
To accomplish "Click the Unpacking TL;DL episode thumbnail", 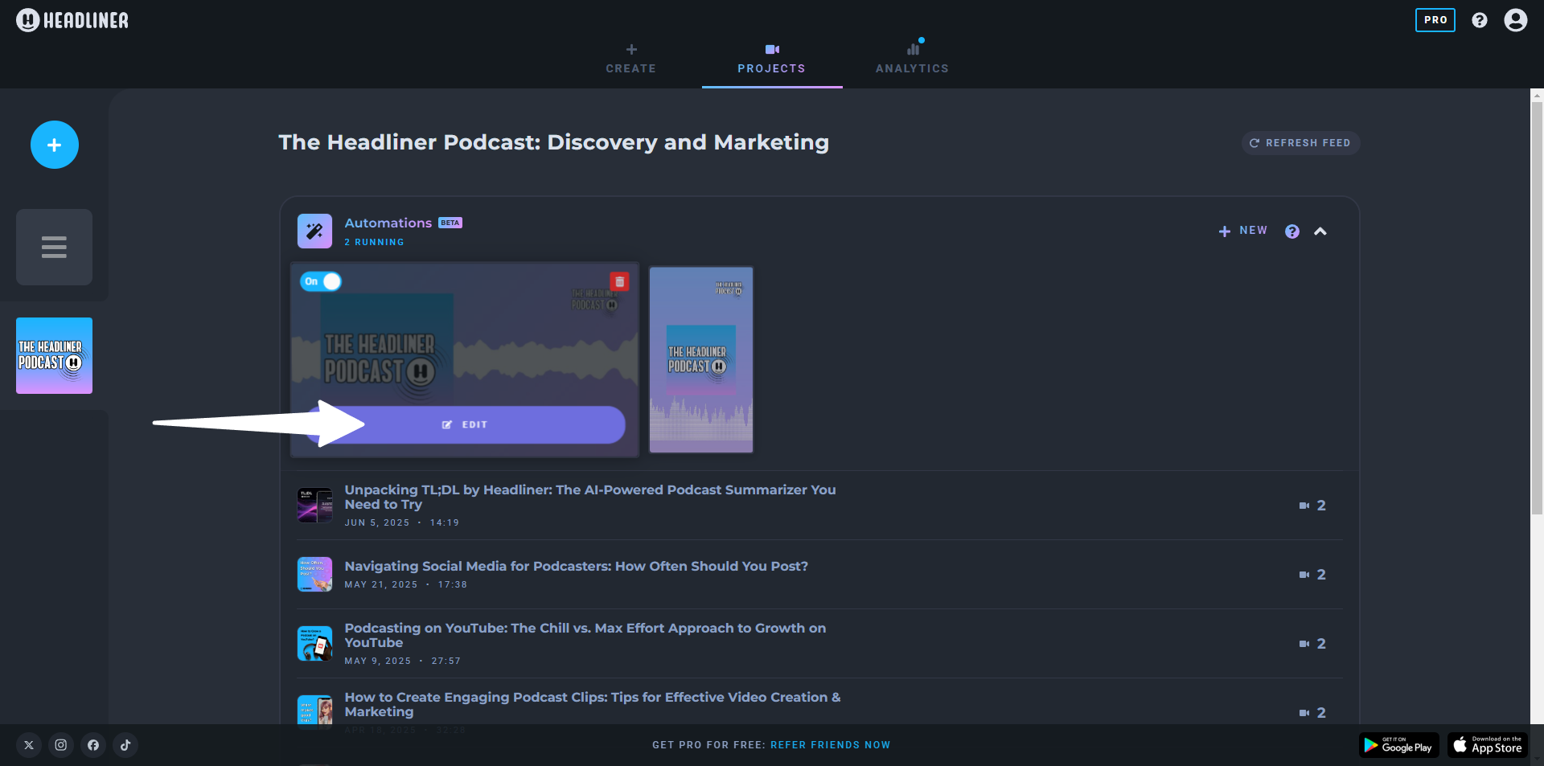I will tap(314, 506).
